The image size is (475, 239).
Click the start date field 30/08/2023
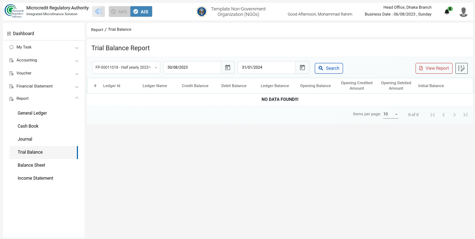pos(192,68)
